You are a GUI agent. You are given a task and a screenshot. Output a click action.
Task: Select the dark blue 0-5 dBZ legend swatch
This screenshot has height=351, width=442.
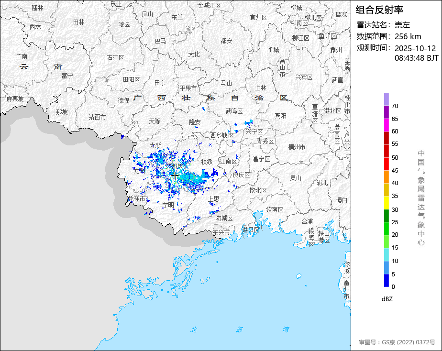386,280
